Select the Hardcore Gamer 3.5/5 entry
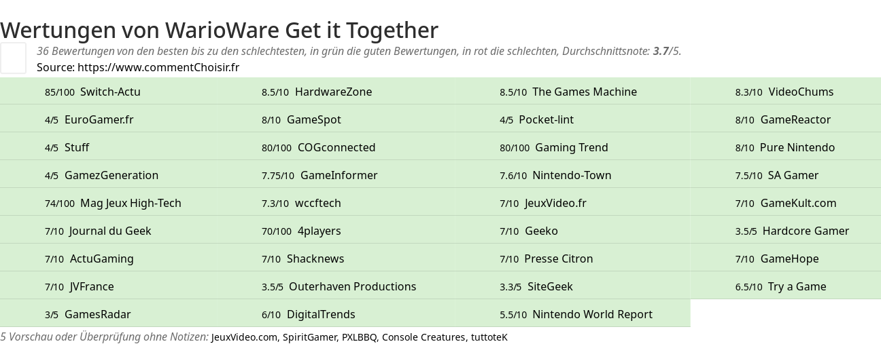 [792, 231]
